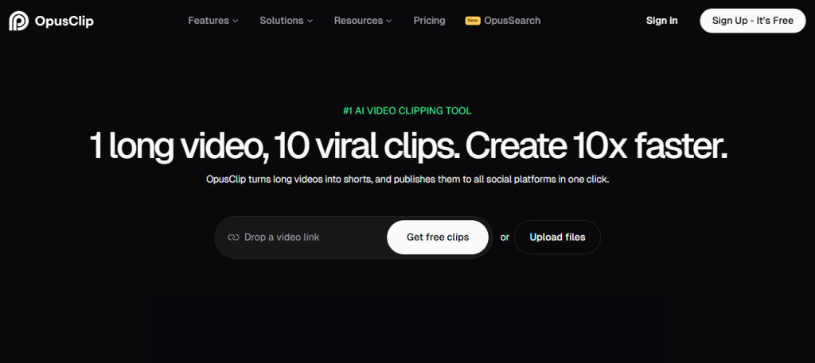Click the Sign in link

click(661, 21)
